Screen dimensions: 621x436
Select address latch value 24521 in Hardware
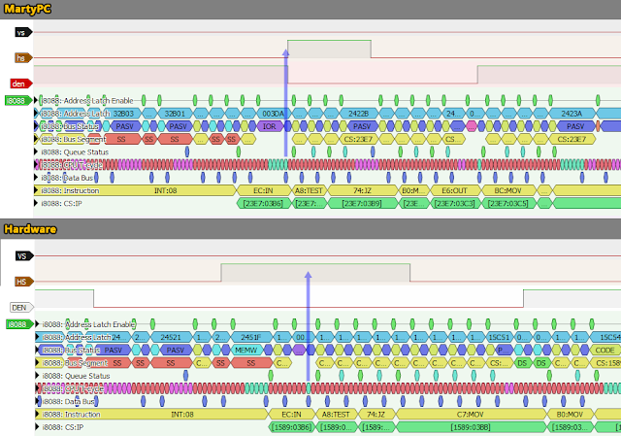(x=171, y=337)
